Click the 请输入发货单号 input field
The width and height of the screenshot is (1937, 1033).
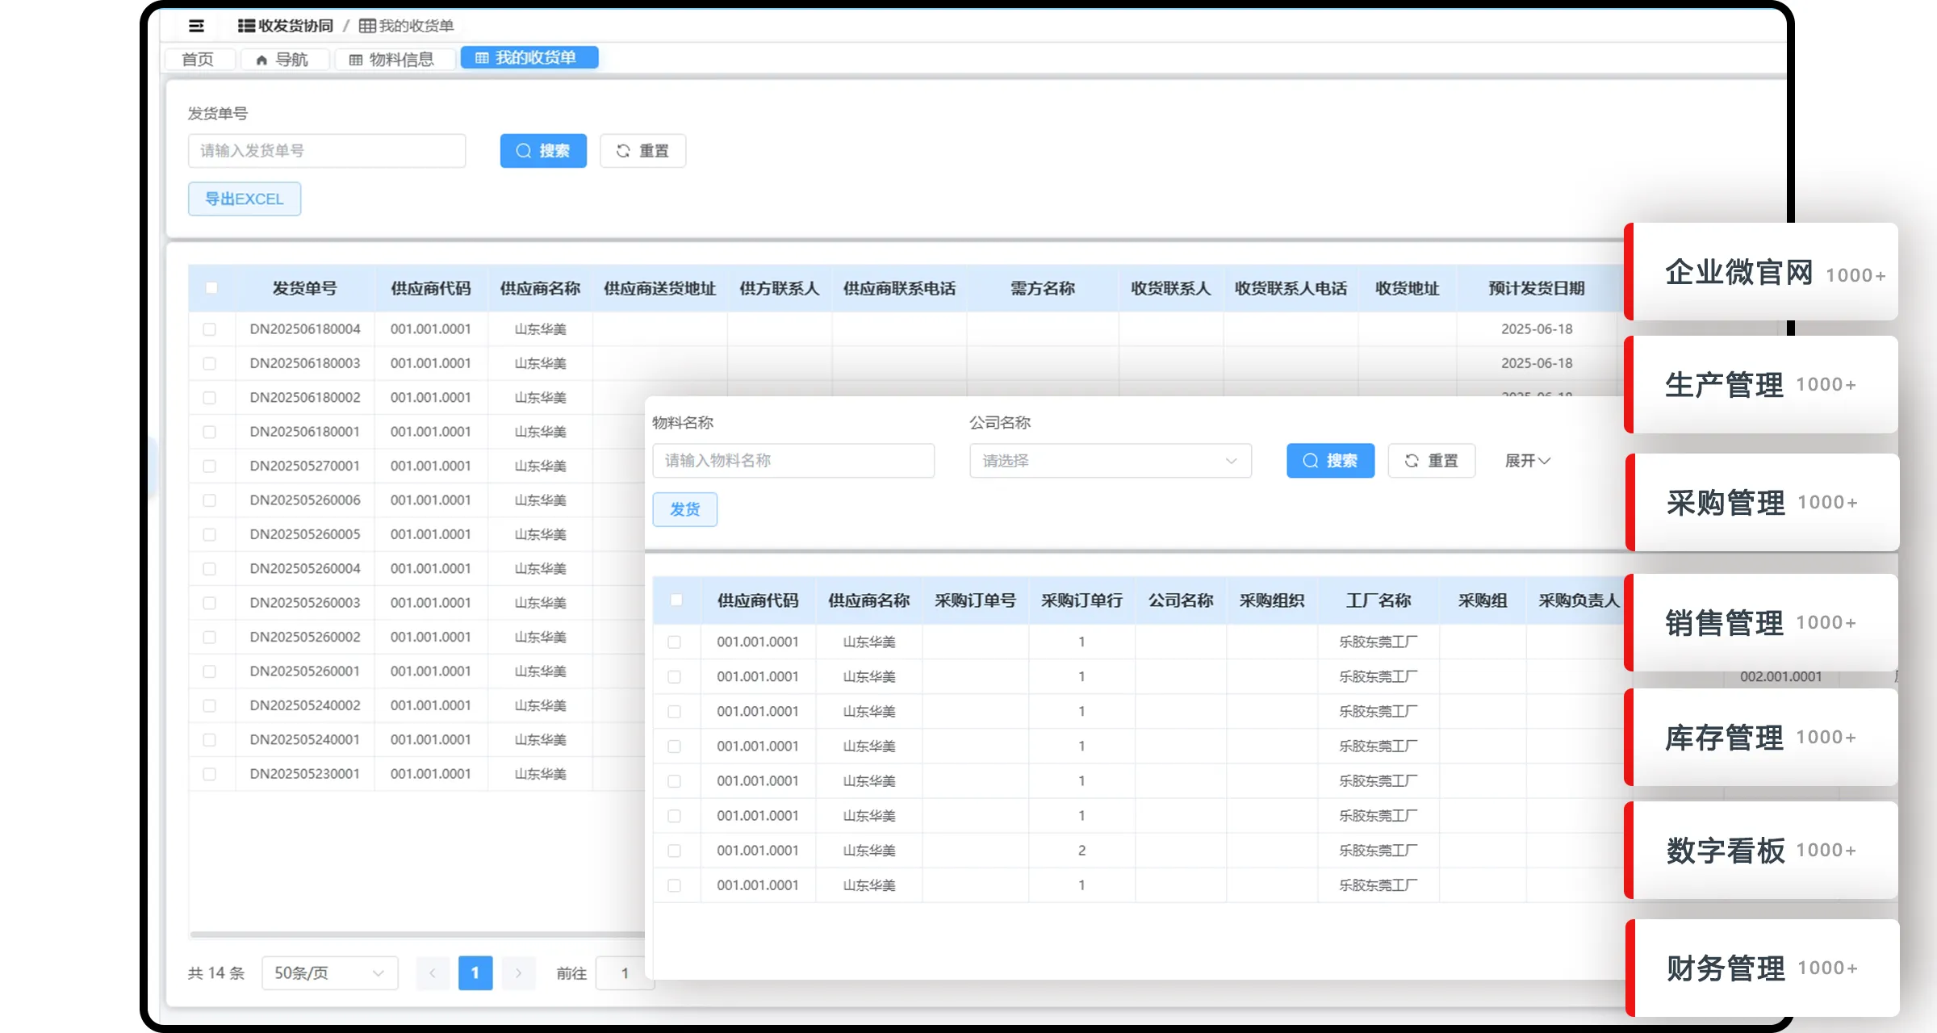tap(327, 151)
